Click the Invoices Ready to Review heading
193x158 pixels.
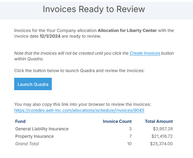point(94,9)
